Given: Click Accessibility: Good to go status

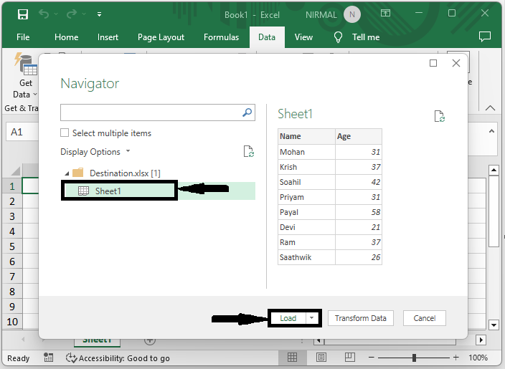Looking at the screenshot, I should 118,358.
